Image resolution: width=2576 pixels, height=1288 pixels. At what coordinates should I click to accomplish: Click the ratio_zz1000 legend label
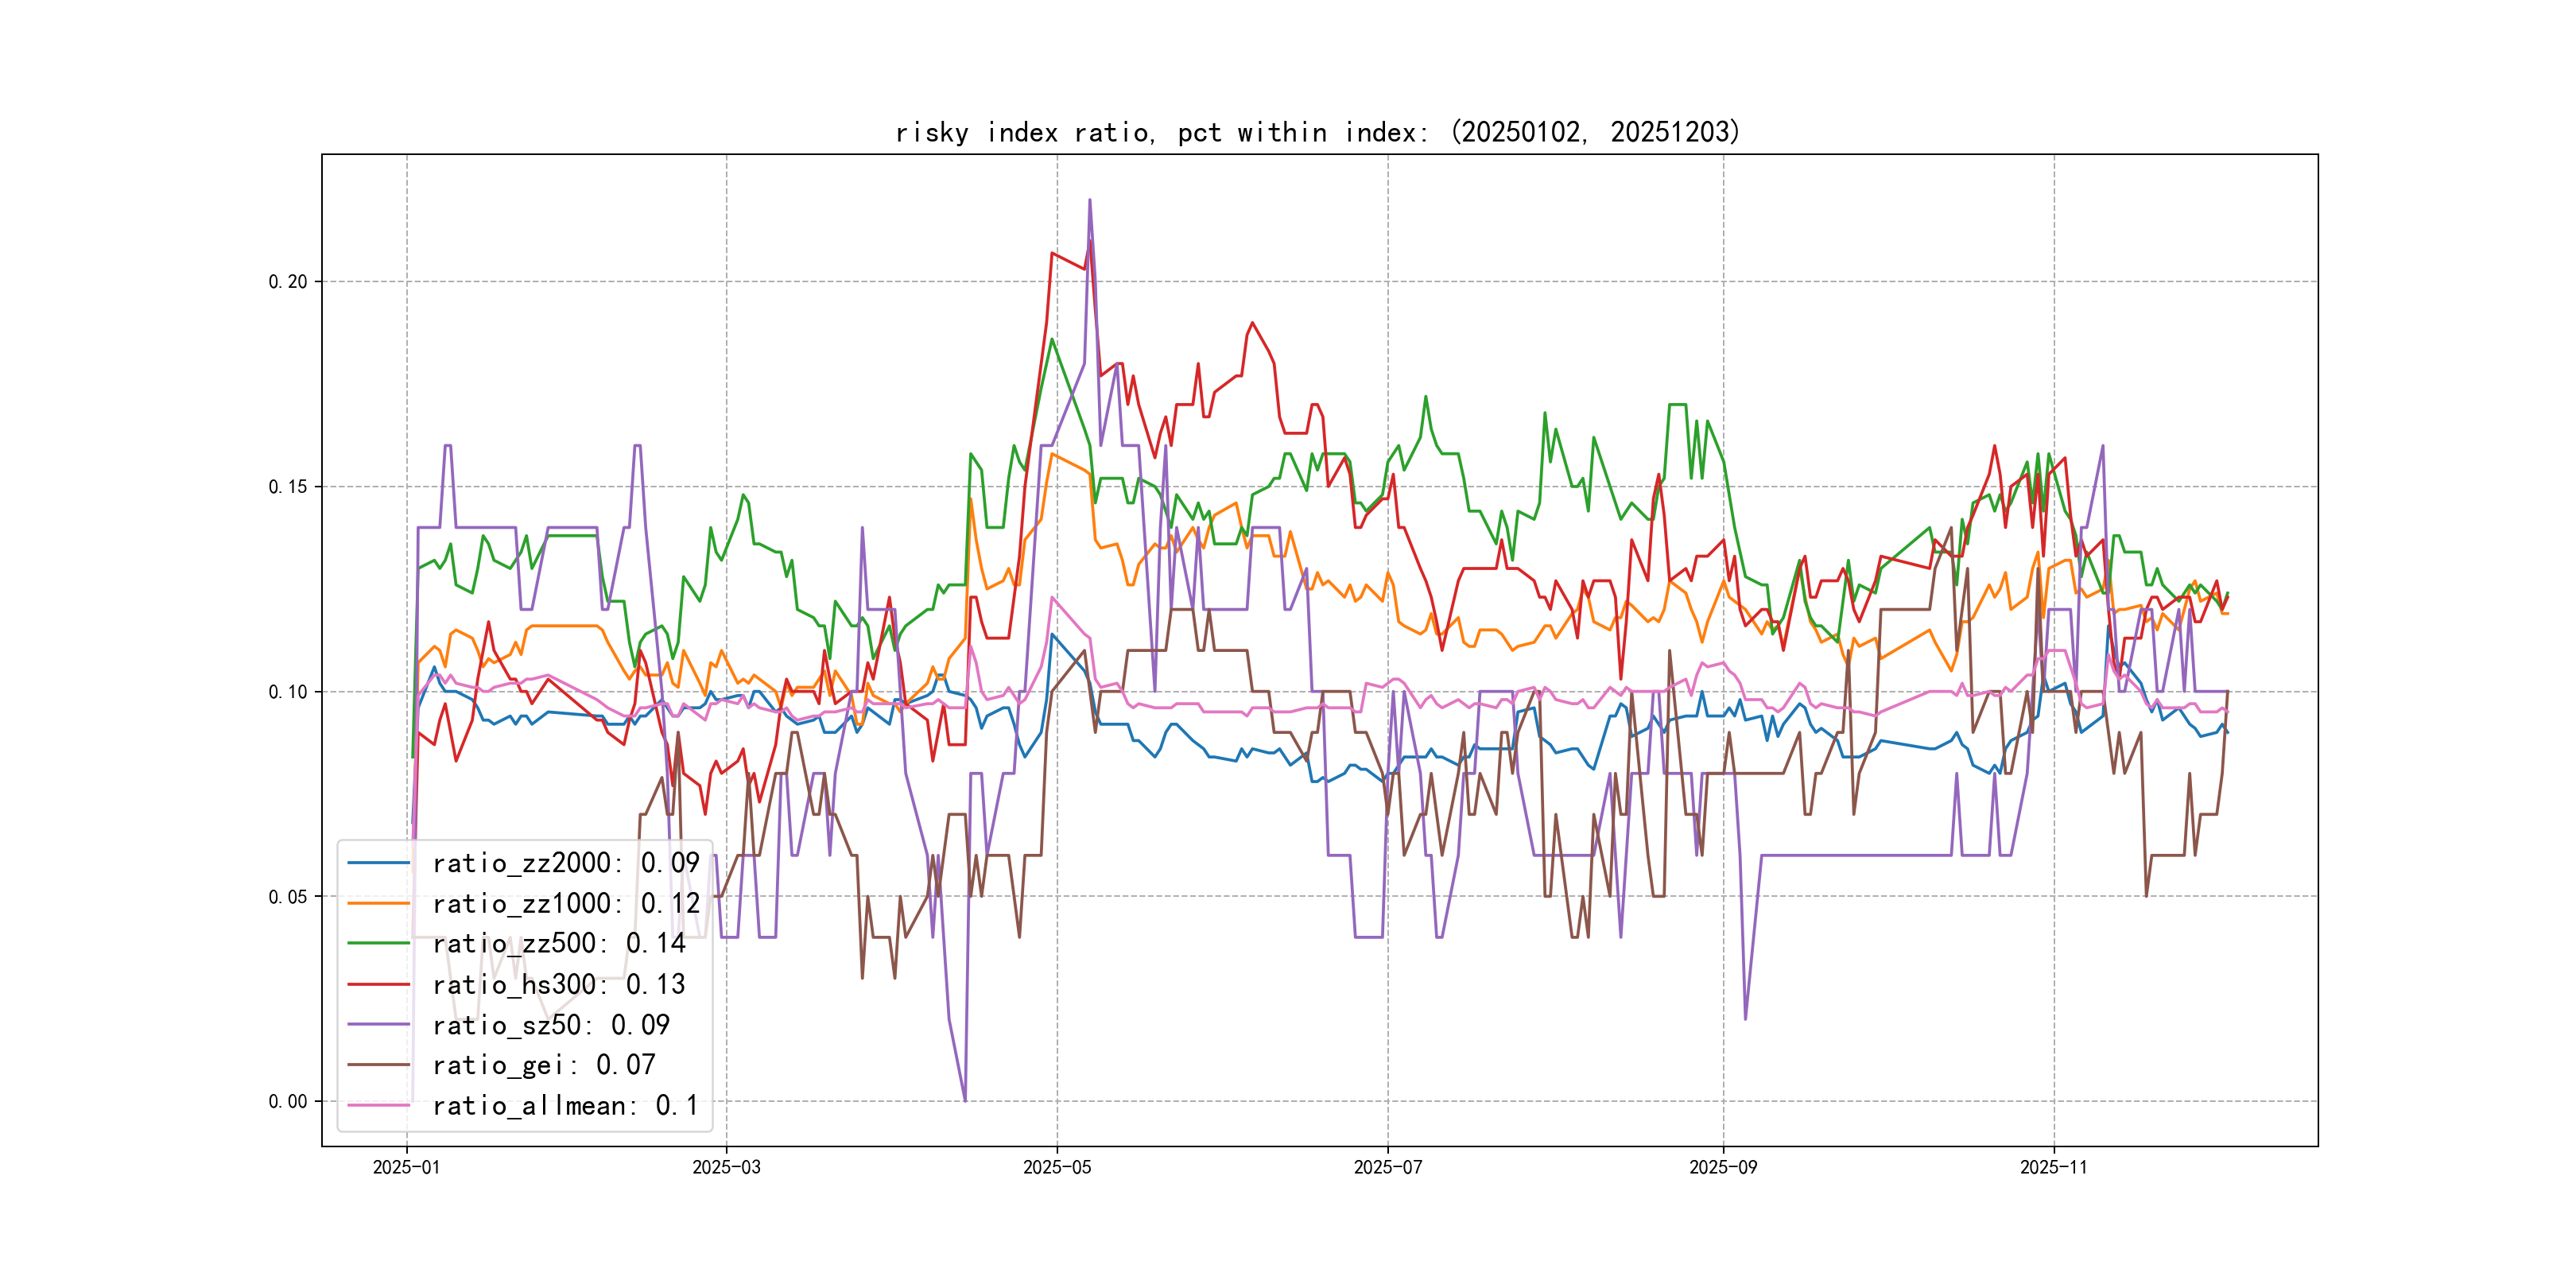tap(565, 904)
